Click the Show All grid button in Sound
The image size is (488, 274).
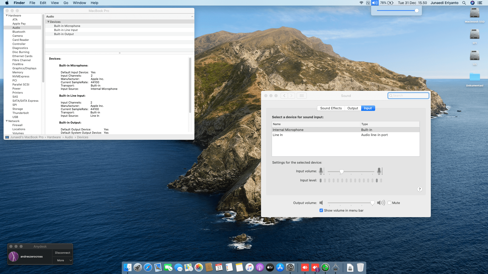(x=301, y=96)
